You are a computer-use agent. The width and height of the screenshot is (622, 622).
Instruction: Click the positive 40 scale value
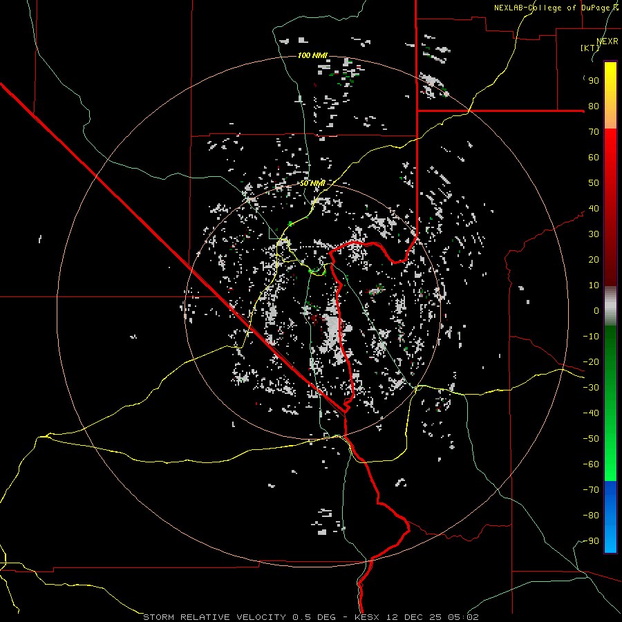click(594, 209)
